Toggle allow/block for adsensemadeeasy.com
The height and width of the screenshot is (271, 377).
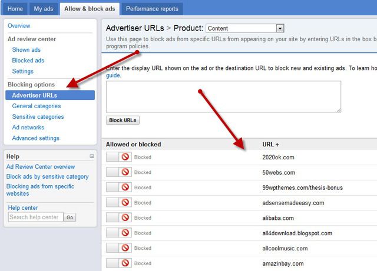118,203
